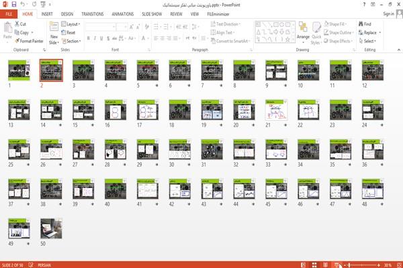The height and width of the screenshot is (268, 403).
Task: Switch to Slide Sorter view in status bar
Action: pos(314,265)
